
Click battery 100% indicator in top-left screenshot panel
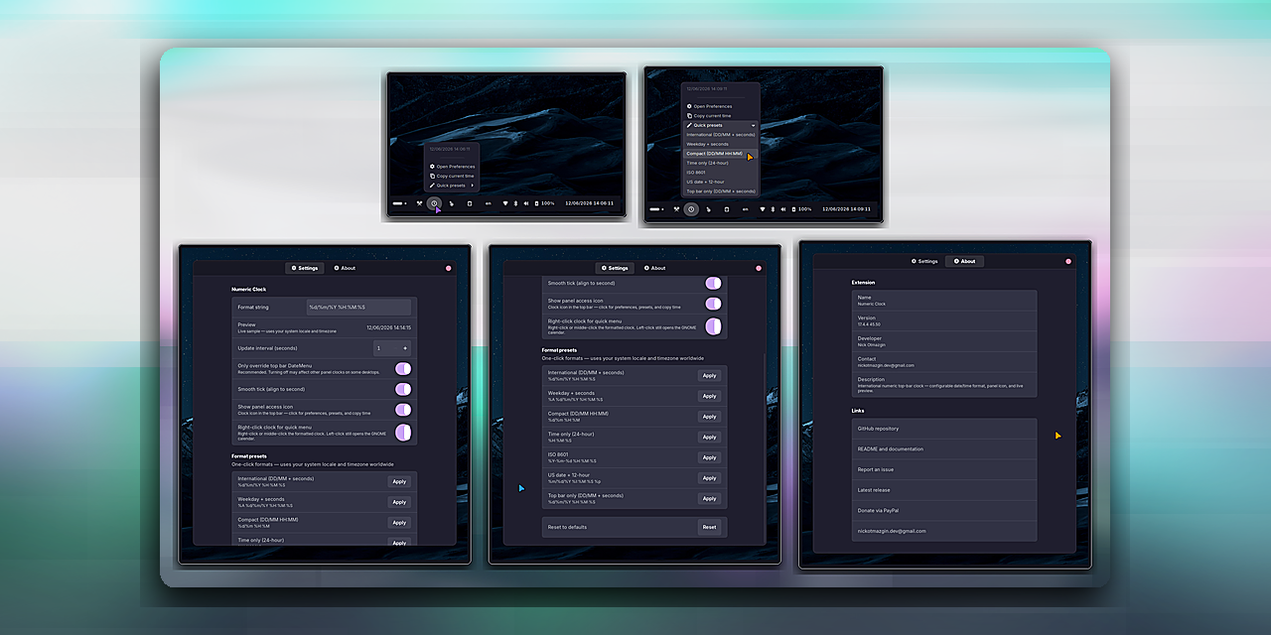pyautogui.click(x=545, y=203)
